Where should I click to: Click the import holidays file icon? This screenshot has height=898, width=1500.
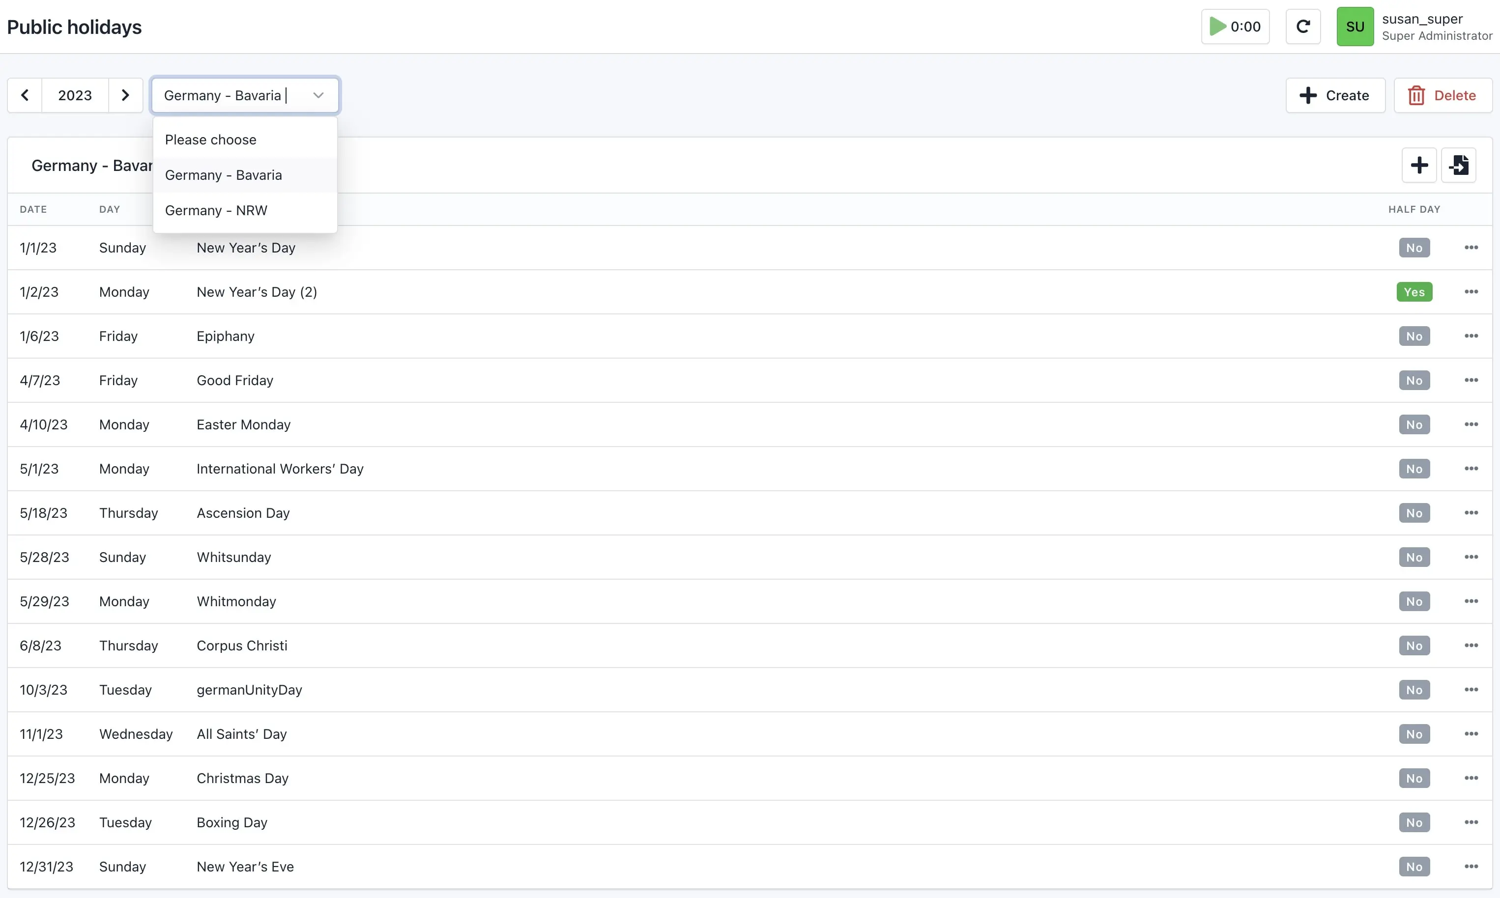click(1458, 165)
